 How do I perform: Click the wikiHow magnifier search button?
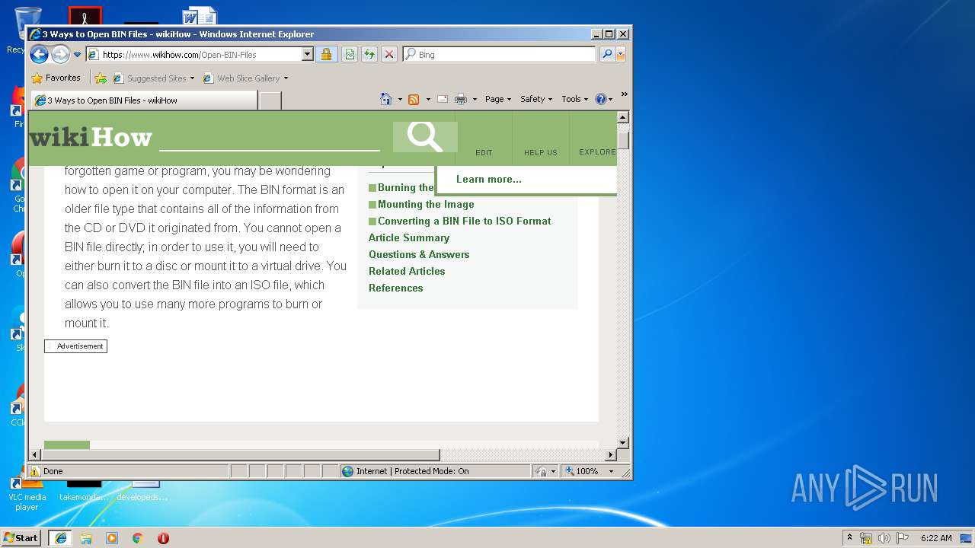click(x=424, y=137)
